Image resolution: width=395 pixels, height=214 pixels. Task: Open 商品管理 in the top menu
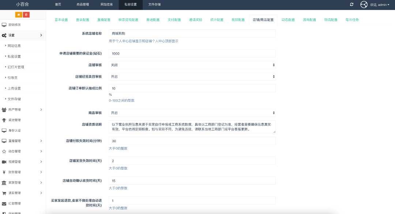(x=82, y=5)
